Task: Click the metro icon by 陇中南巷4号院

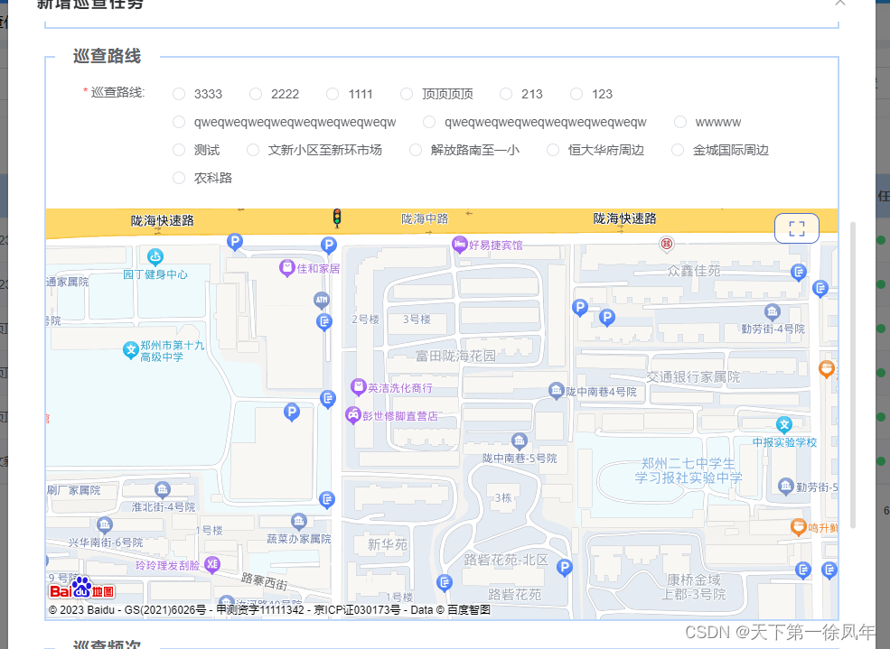Action: (556, 391)
